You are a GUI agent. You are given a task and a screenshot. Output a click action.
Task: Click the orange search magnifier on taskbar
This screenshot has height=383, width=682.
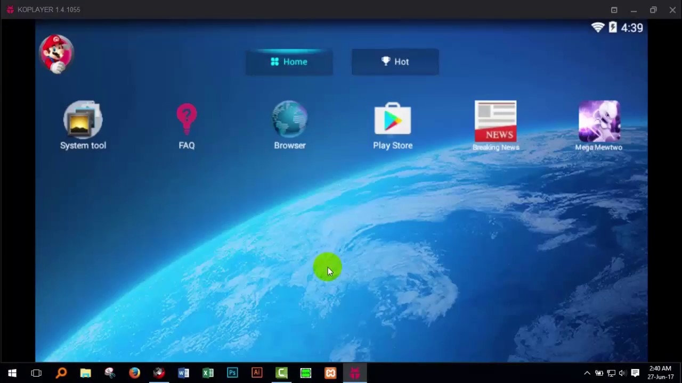pos(61,373)
